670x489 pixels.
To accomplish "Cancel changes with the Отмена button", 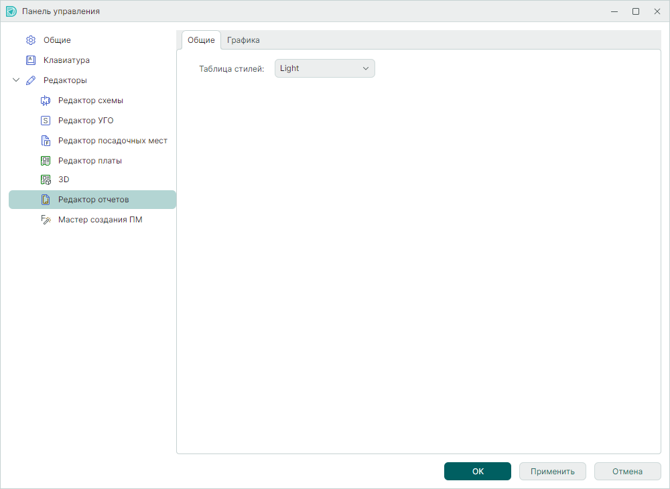I will (627, 472).
